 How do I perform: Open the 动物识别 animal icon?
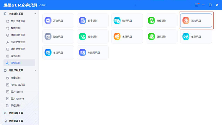click(48, 36)
